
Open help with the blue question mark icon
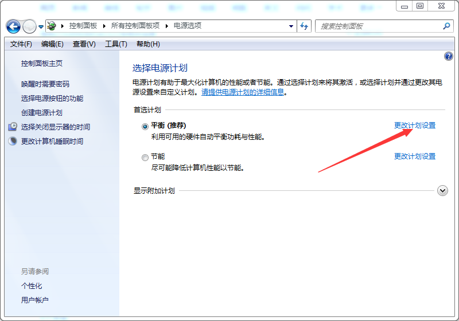(449, 56)
